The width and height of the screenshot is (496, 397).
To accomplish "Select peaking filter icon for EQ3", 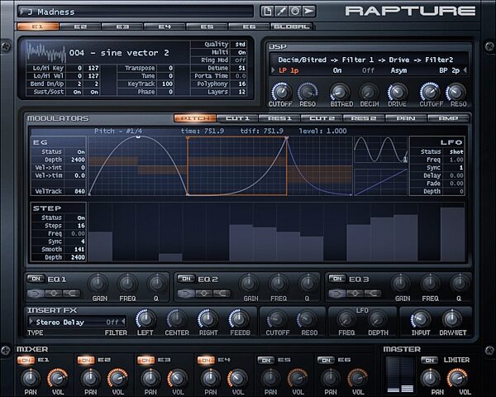I will tap(355, 294).
